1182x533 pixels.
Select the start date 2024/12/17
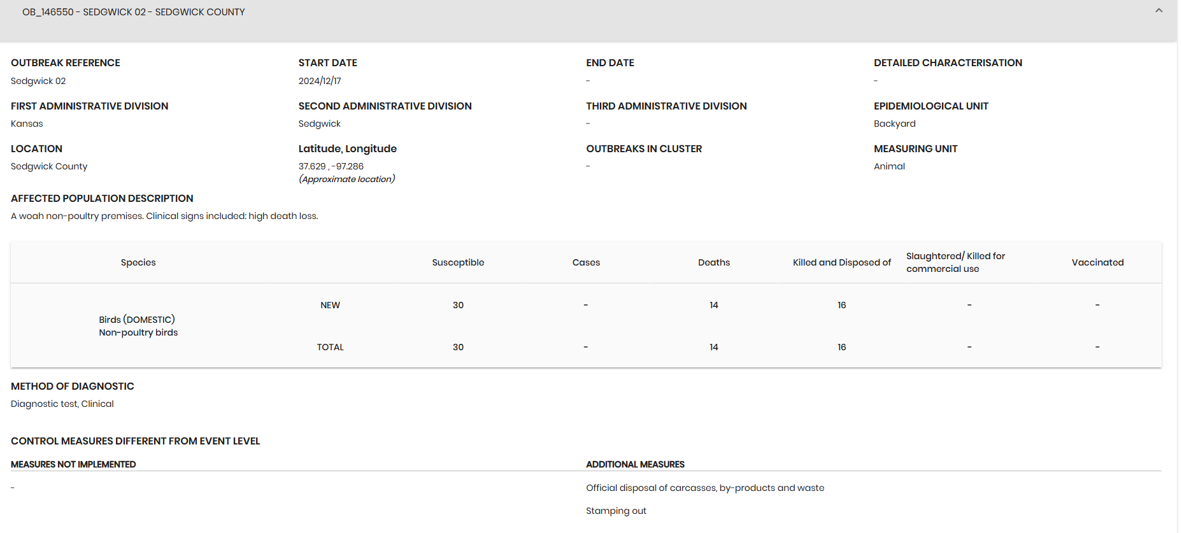point(320,81)
